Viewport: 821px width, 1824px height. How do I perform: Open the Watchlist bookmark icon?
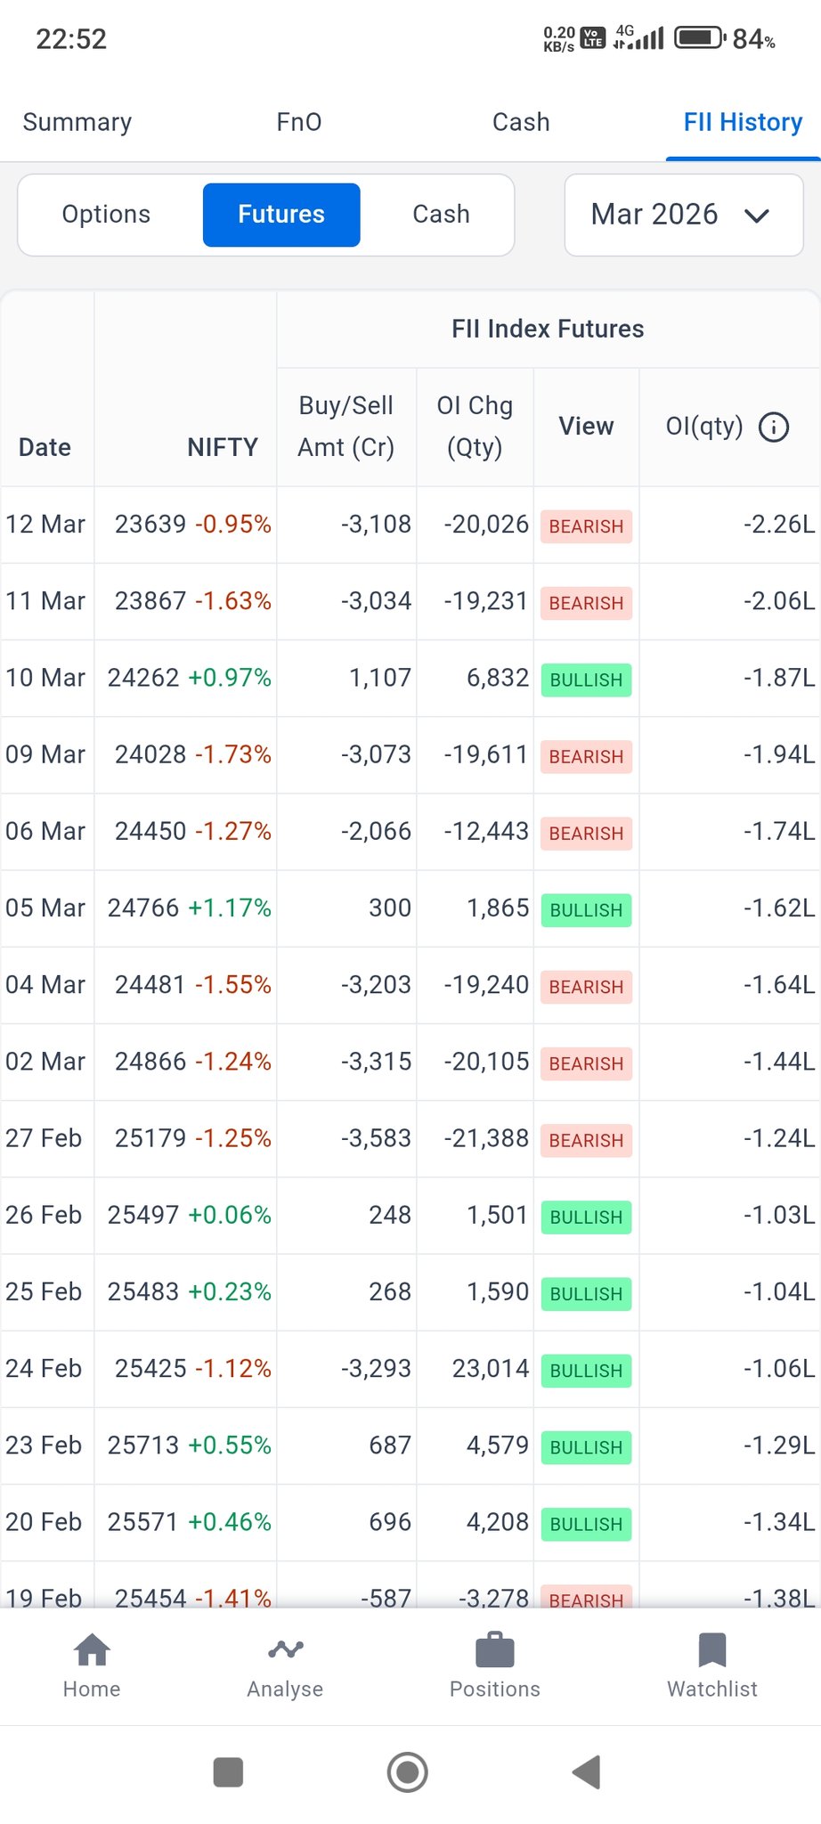pyautogui.click(x=712, y=1651)
